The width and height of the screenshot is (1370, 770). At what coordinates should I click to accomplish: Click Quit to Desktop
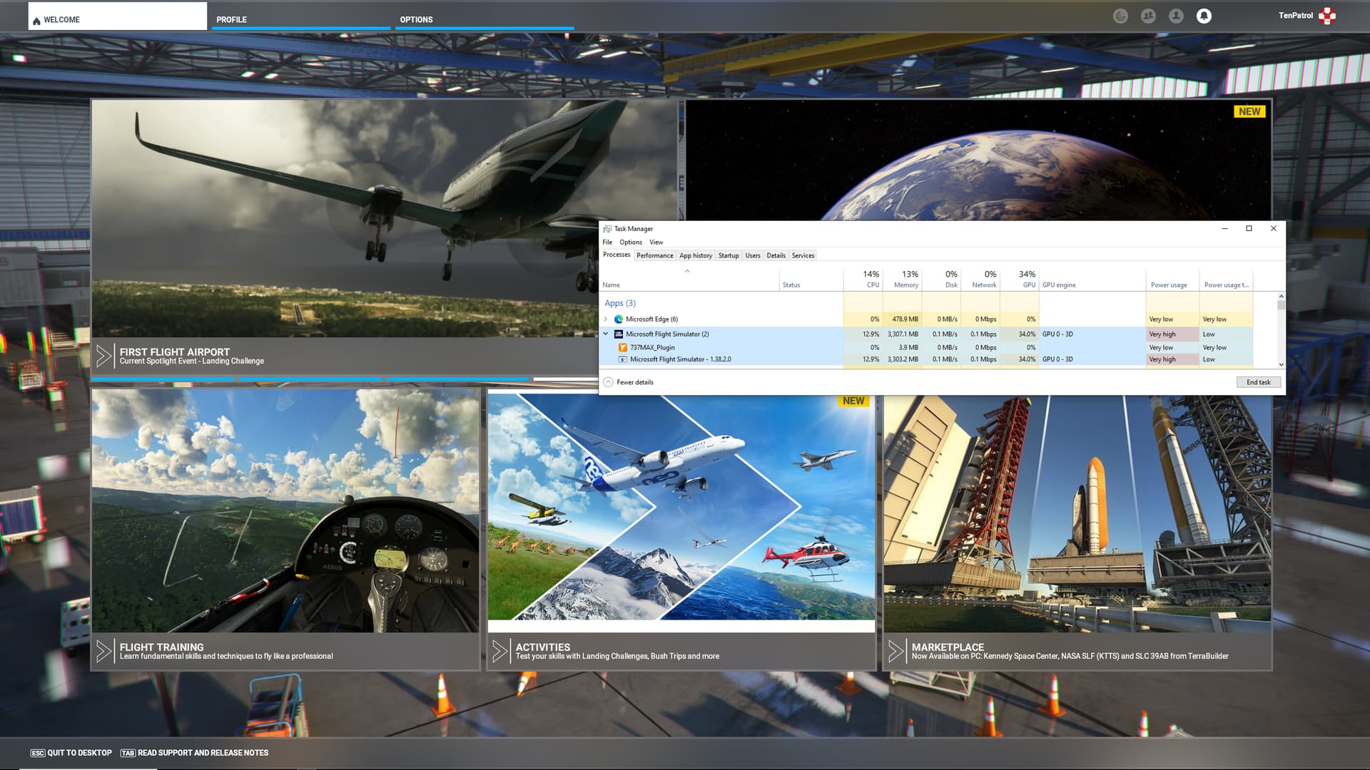click(x=71, y=753)
